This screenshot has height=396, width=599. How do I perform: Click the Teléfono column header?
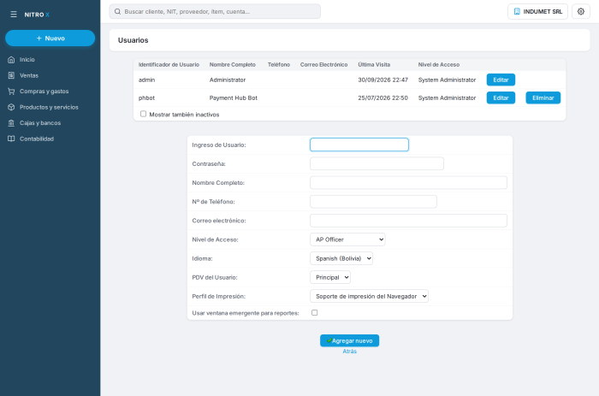tap(279, 64)
